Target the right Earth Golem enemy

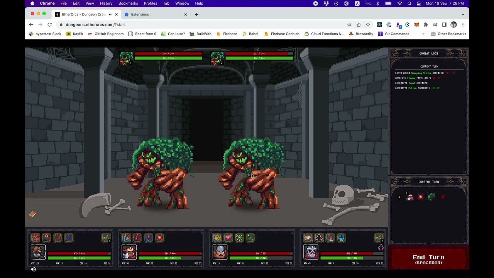pos(252,174)
